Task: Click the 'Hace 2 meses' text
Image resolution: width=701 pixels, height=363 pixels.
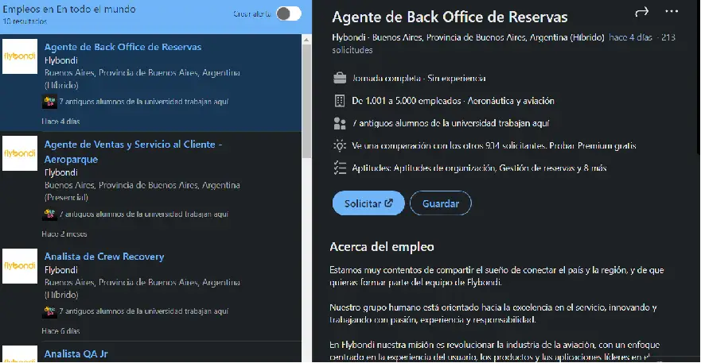Action: point(64,234)
